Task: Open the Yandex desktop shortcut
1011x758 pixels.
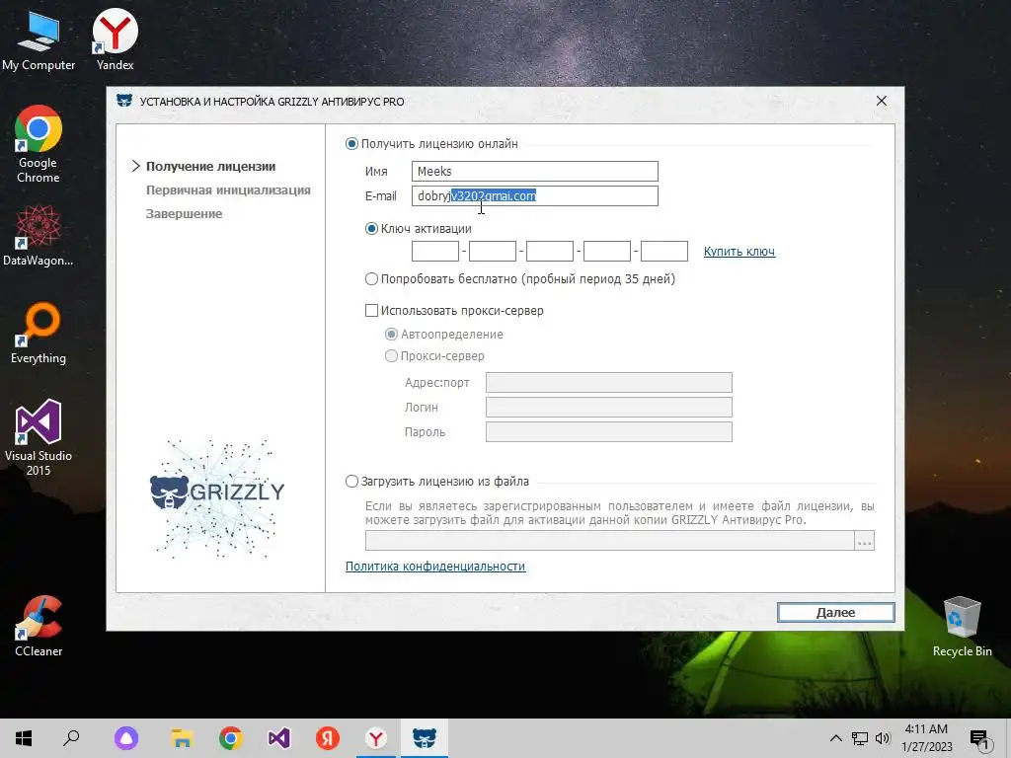Action: [115, 39]
